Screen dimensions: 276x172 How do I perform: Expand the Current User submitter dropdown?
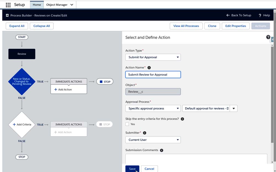(x=153, y=140)
